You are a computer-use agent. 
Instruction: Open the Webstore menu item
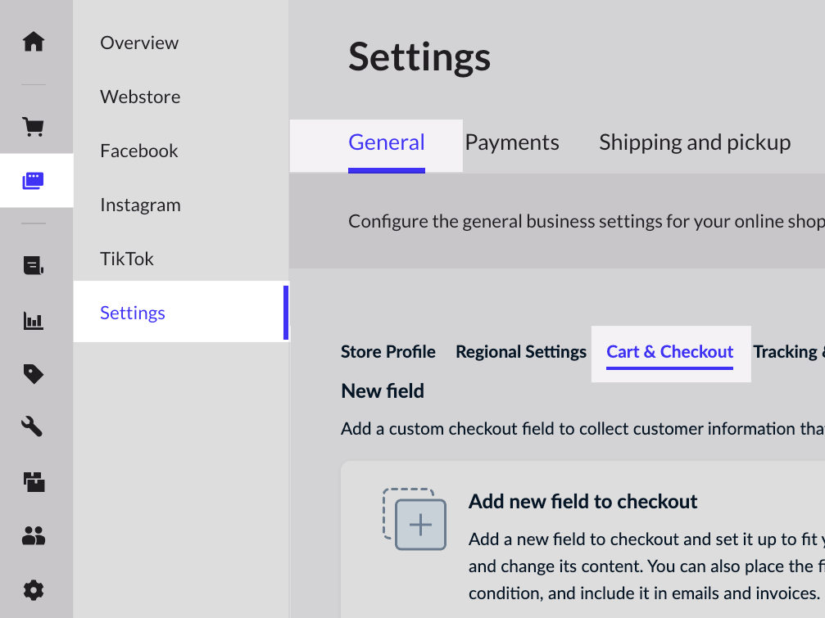click(x=140, y=97)
